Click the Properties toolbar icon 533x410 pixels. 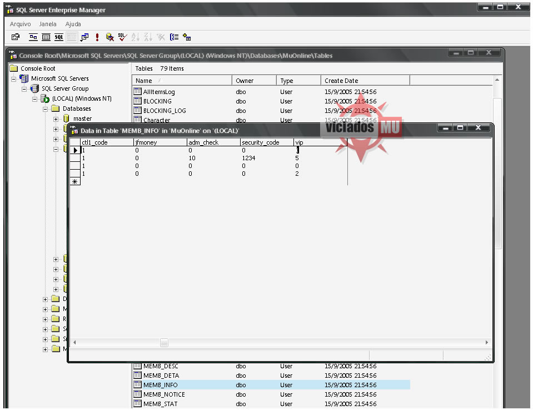pos(16,37)
